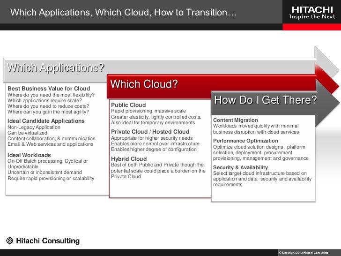The height and width of the screenshot is (256, 341).
Task: Click 'Enables higher degree of configuration'
Action: tap(154, 149)
